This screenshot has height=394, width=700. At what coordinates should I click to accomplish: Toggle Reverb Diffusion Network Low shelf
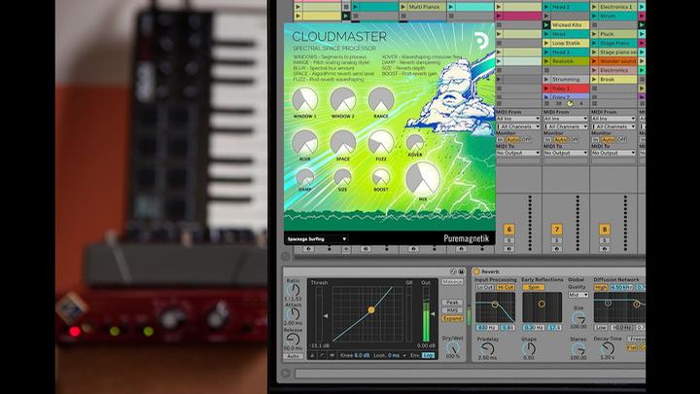point(601,328)
